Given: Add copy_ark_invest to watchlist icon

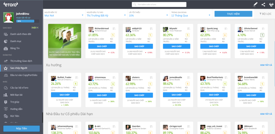Looking at the screenshot, I should pos(226,127).
